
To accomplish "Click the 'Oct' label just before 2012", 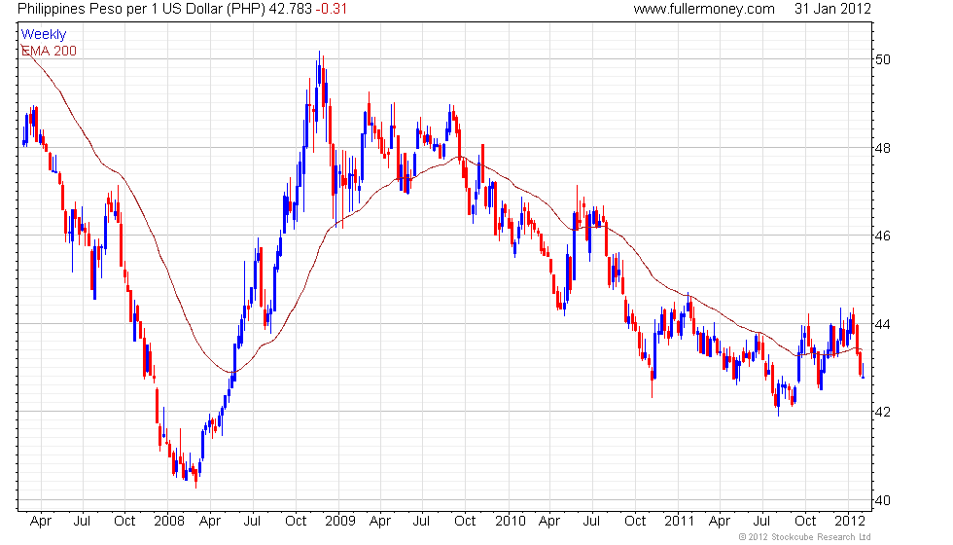I will tap(805, 522).
